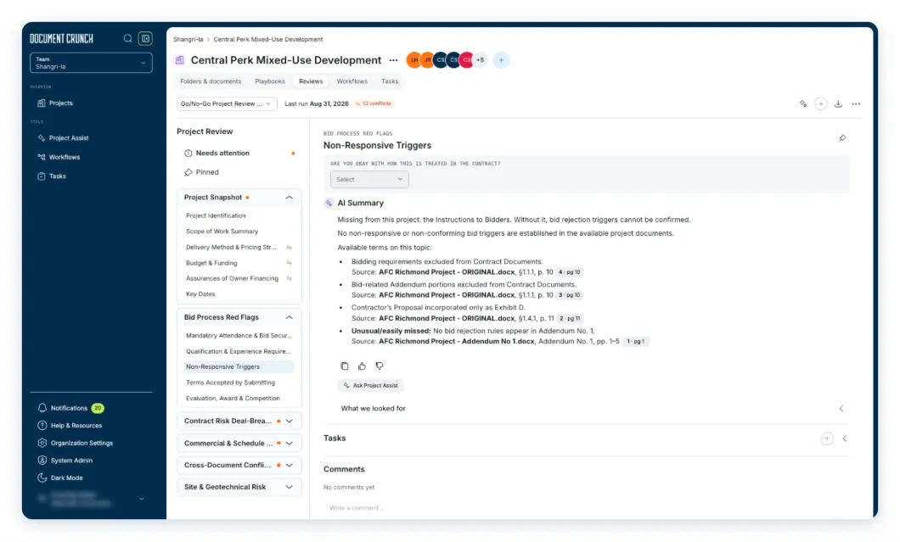Show the +5 additional members
This screenshot has height=542, width=900.
[480, 60]
